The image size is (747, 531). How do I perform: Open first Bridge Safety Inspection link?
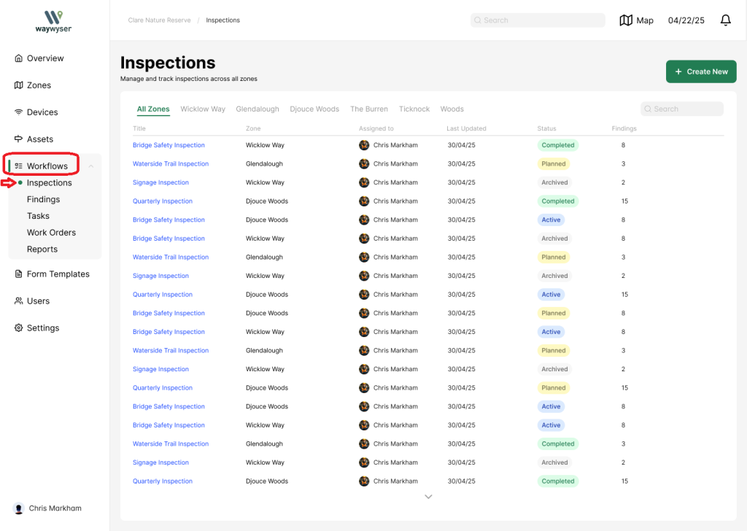tap(169, 145)
